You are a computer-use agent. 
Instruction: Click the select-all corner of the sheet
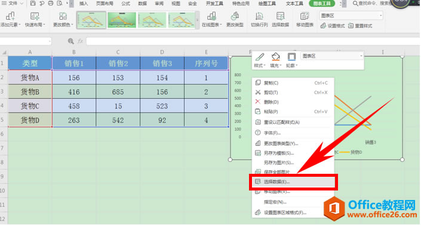pos(4,52)
